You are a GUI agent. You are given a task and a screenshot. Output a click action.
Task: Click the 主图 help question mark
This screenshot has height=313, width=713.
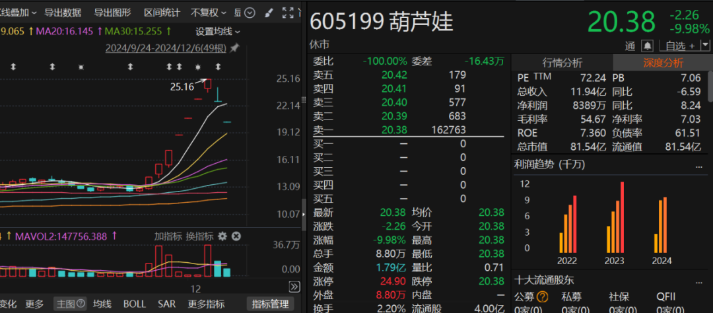[81, 303]
